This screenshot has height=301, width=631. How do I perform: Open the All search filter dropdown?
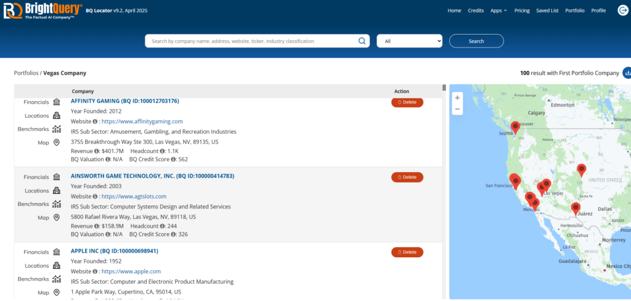[409, 41]
